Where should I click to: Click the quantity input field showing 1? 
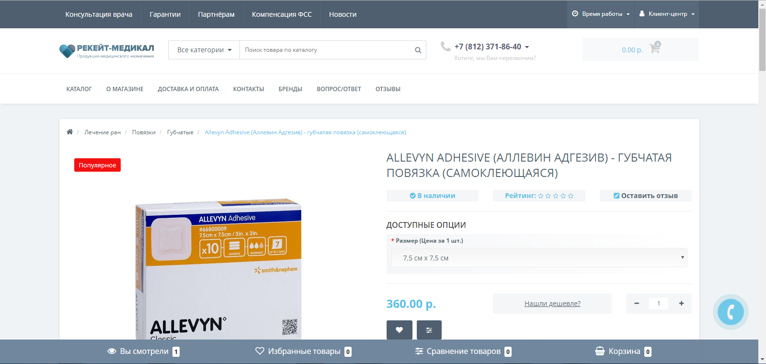(x=659, y=304)
